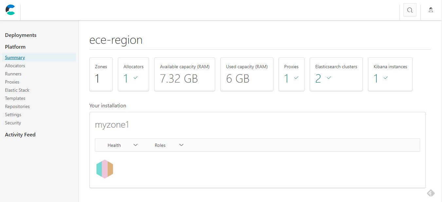Click the Allocators green checkmark icon
The image size is (442, 202).
tap(136, 78)
